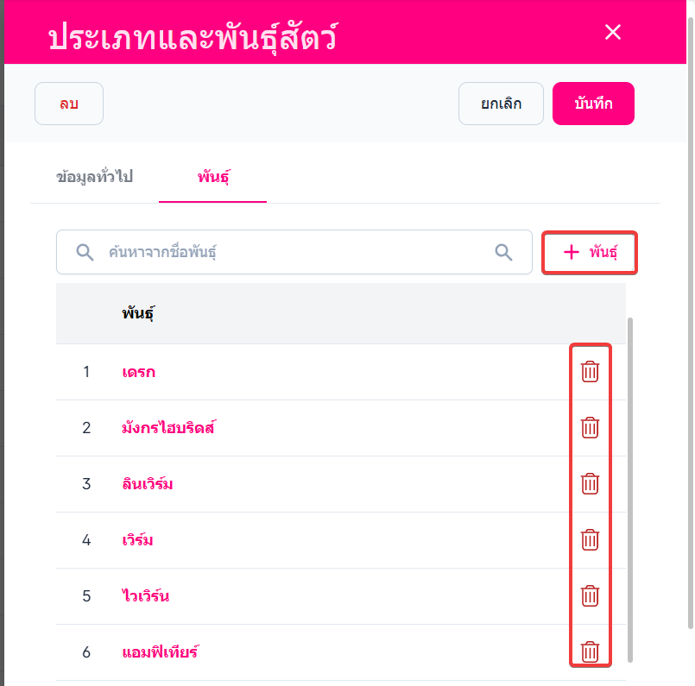Screen dimensions: 695x686
Task: Click the ยกเลิก button
Action: coord(501,104)
